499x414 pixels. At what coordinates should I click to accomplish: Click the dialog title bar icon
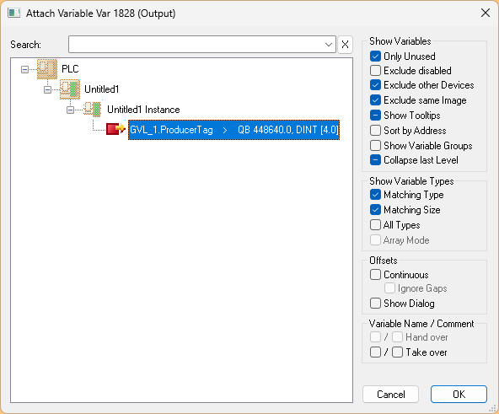[x=14, y=13]
